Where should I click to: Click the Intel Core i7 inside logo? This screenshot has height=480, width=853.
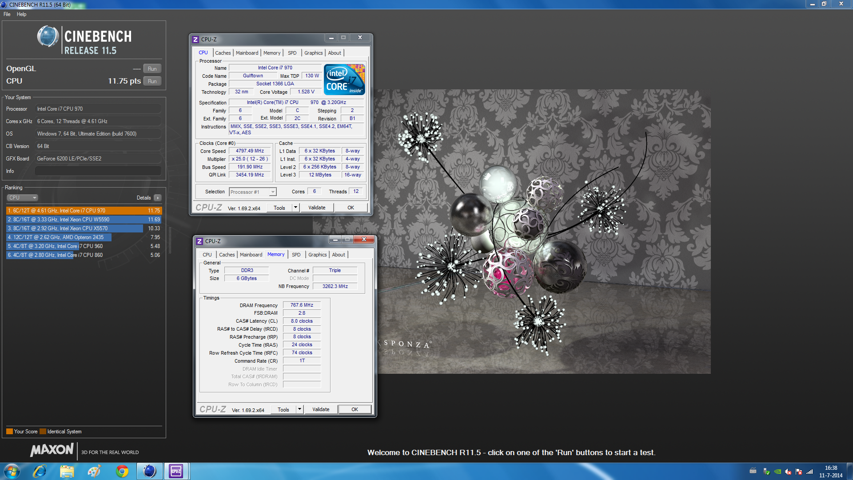[x=344, y=79]
